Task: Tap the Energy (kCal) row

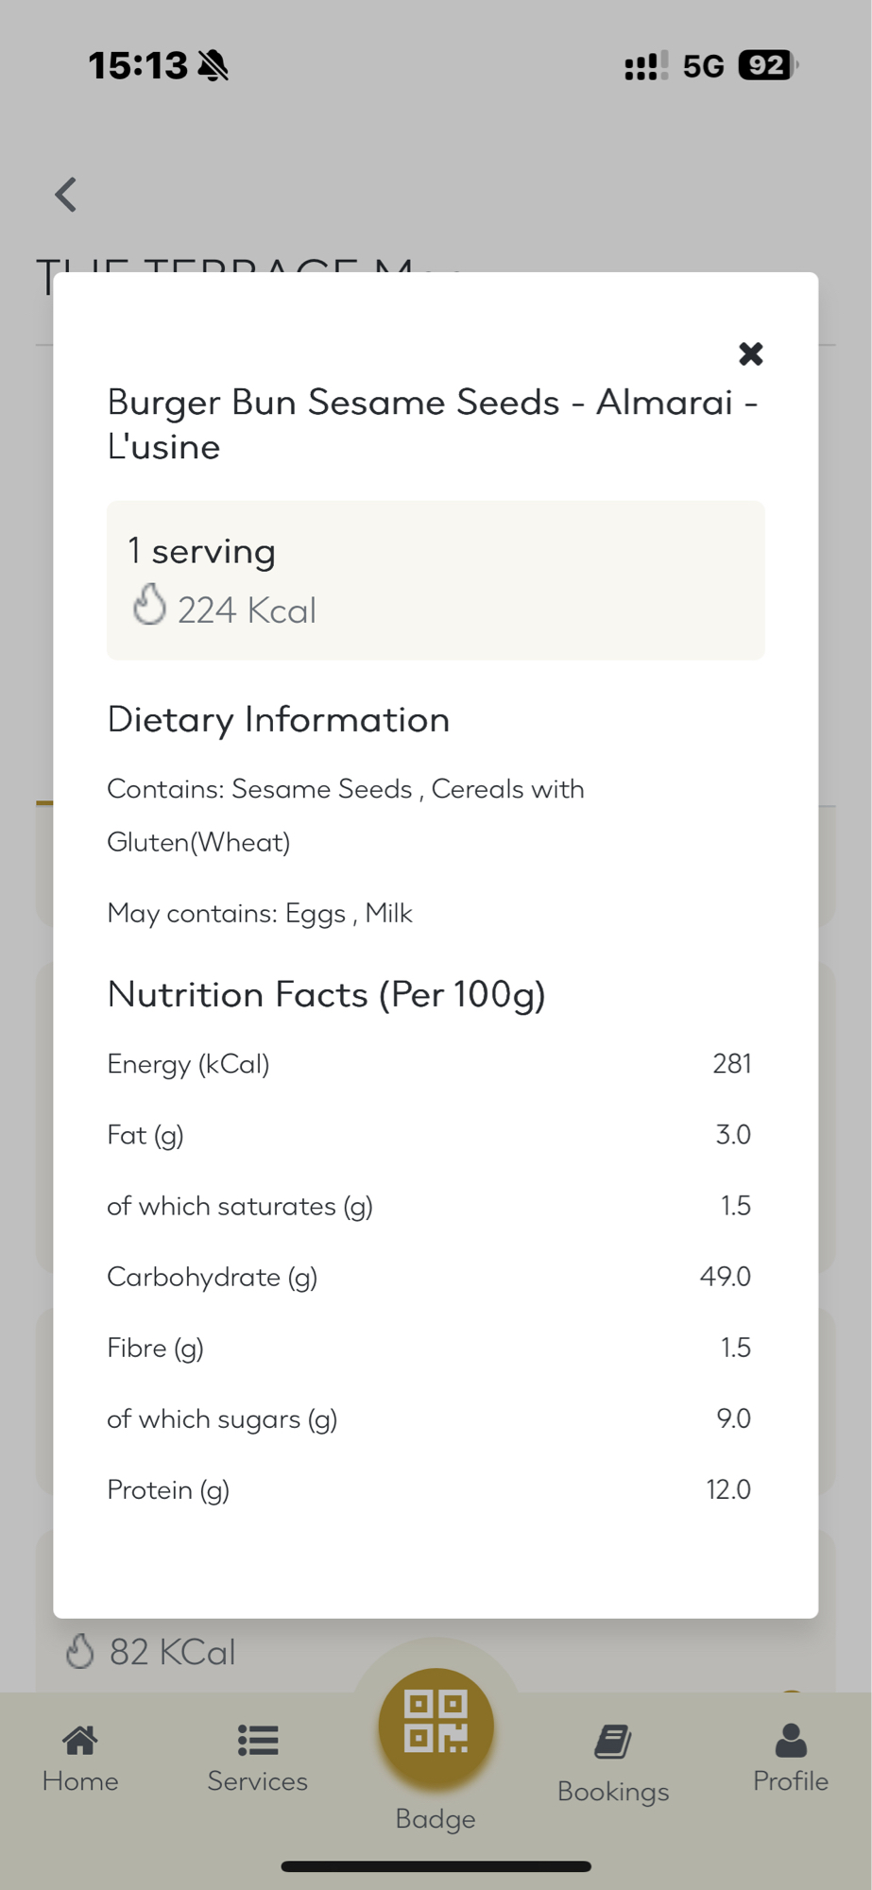Action: [429, 1064]
